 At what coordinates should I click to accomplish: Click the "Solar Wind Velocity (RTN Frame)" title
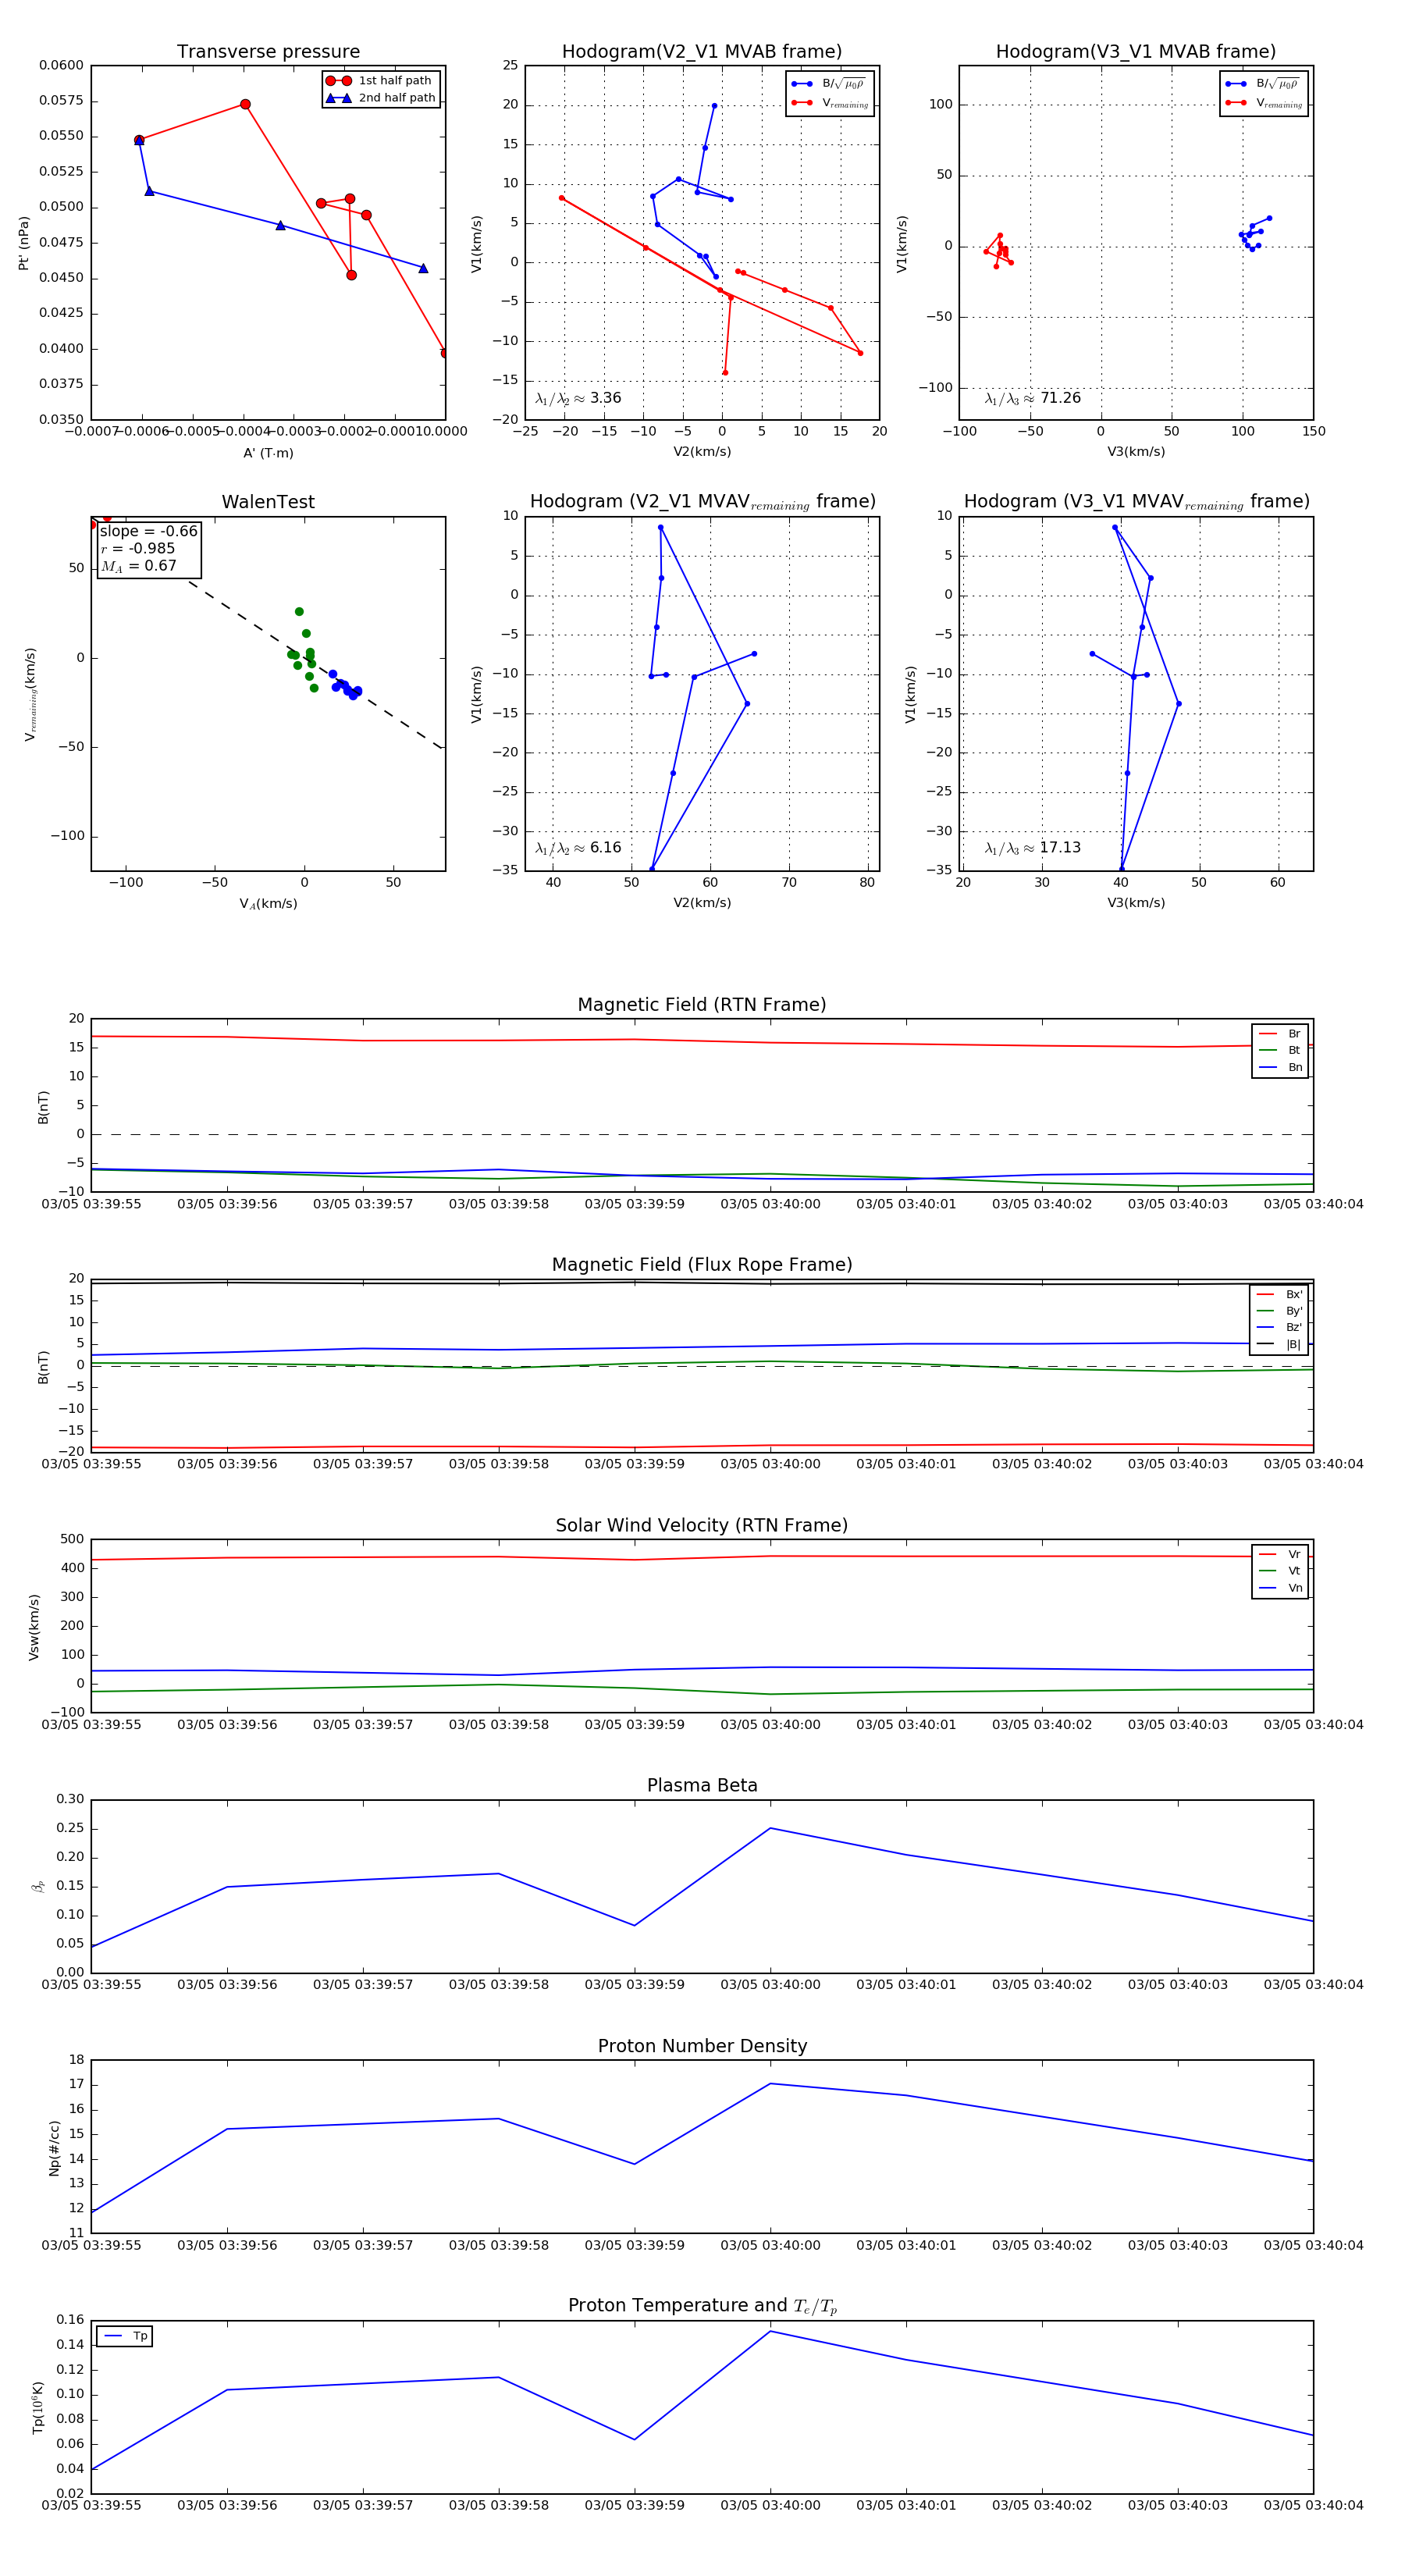702,1525
